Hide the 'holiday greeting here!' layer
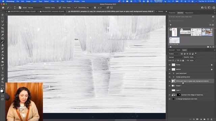Screen dimensions: 216x121 (x=169, y=77)
